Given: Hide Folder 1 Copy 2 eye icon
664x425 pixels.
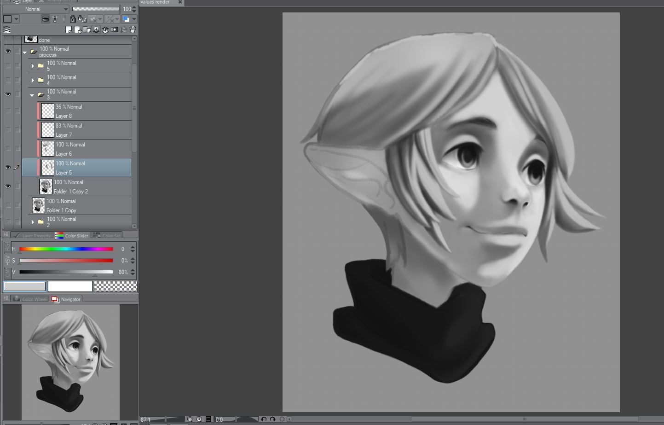Looking at the screenshot, I should click(8, 186).
